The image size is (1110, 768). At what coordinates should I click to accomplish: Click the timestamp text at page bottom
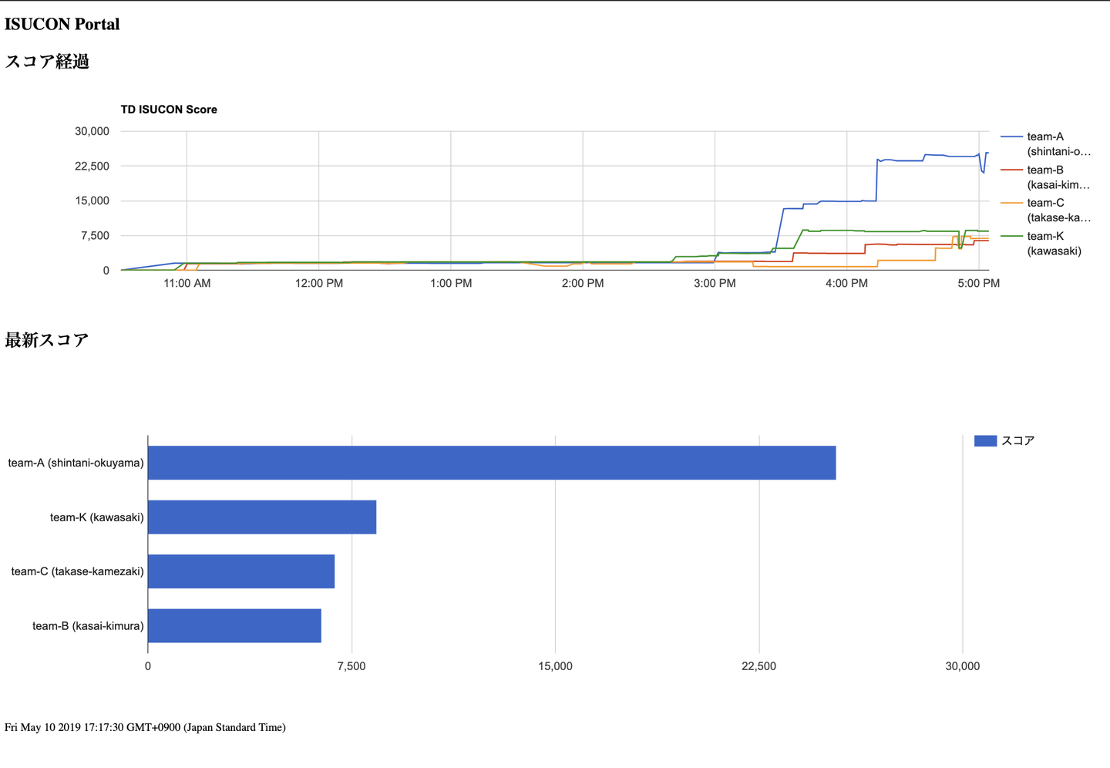[x=145, y=727]
